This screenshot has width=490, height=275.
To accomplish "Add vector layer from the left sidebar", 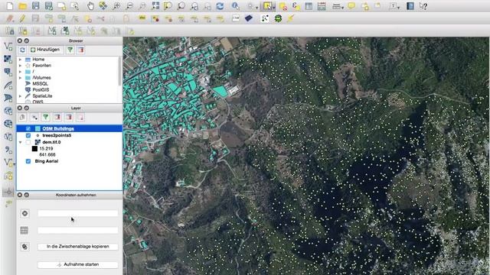I will [8, 46].
